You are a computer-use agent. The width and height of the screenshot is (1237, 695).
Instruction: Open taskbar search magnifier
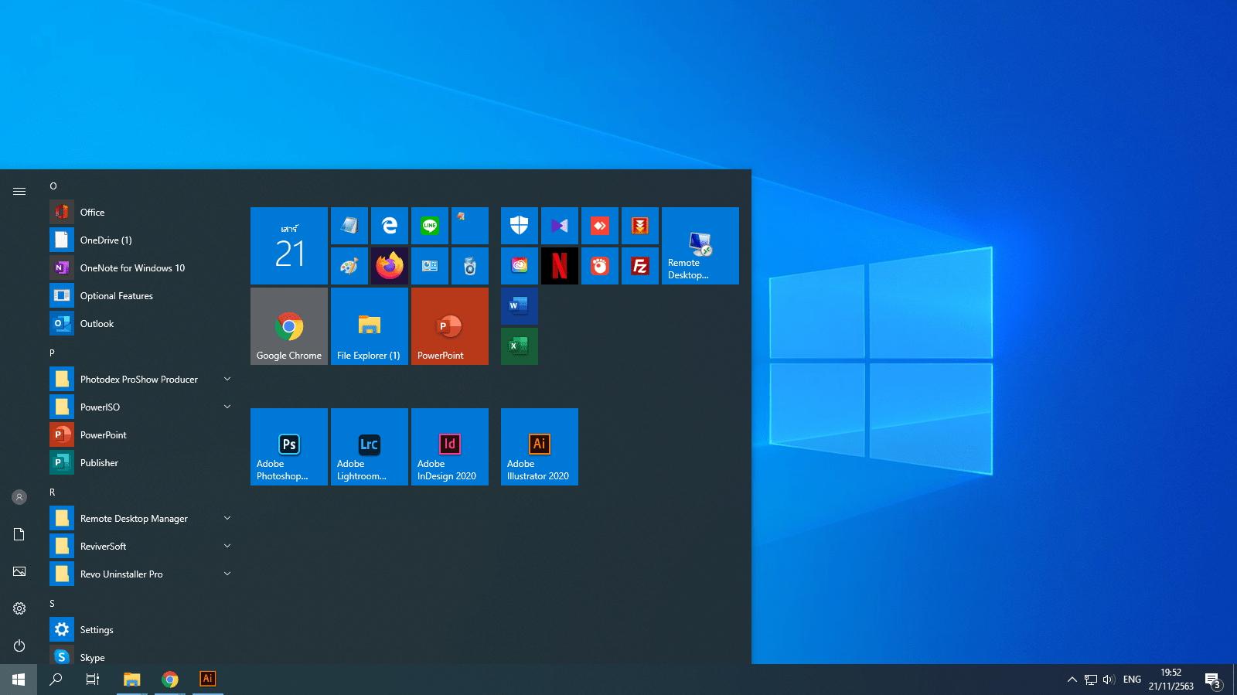pyautogui.click(x=56, y=680)
